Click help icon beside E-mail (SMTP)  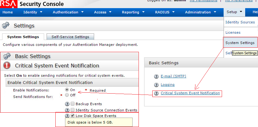[x=156, y=76]
